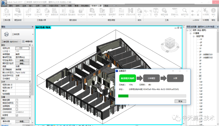Viewport: 219px width, 126px height.
Task: Close the 属性 panel
Action: (33, 27)
